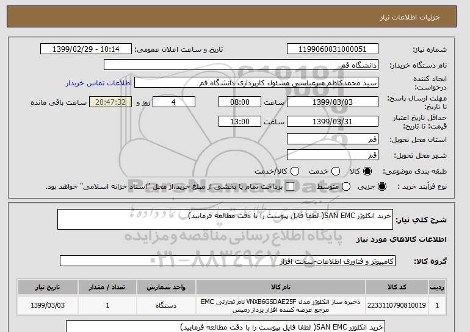Click the bottom description box below the table

(x=225, y=327)
